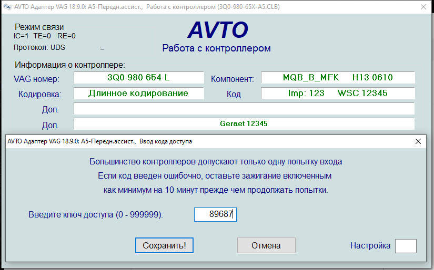This screenshot has width=434, height=270.
Task: Select the Компонент value MQB_B_MFK H13 0610
Action: (338, 77)
